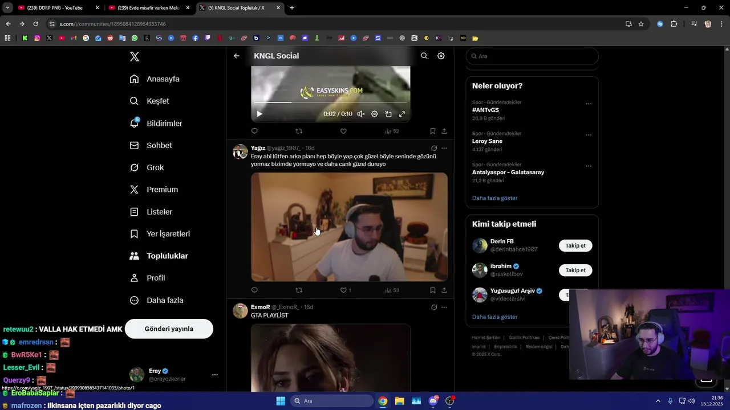Share Yağız post
The height and width of the screenshot is (410, 730).
coord(444,290)
